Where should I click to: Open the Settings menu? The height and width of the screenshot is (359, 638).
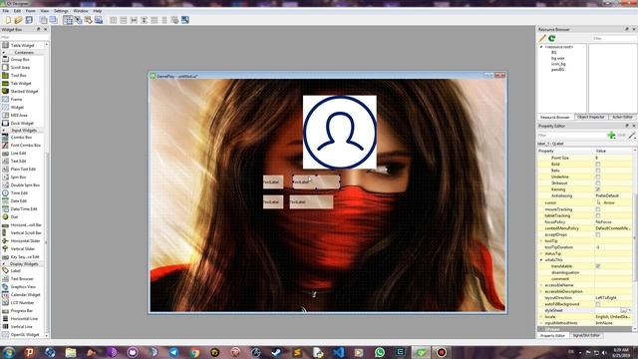[x=61, y=11]
